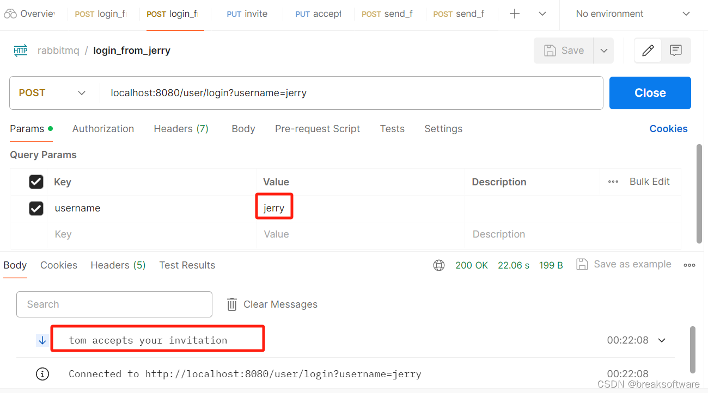Viewport: 708px width, 393px height.
Task: Click the HTTP request type icon
Action: pyautogui.click(x=21, y=51)
